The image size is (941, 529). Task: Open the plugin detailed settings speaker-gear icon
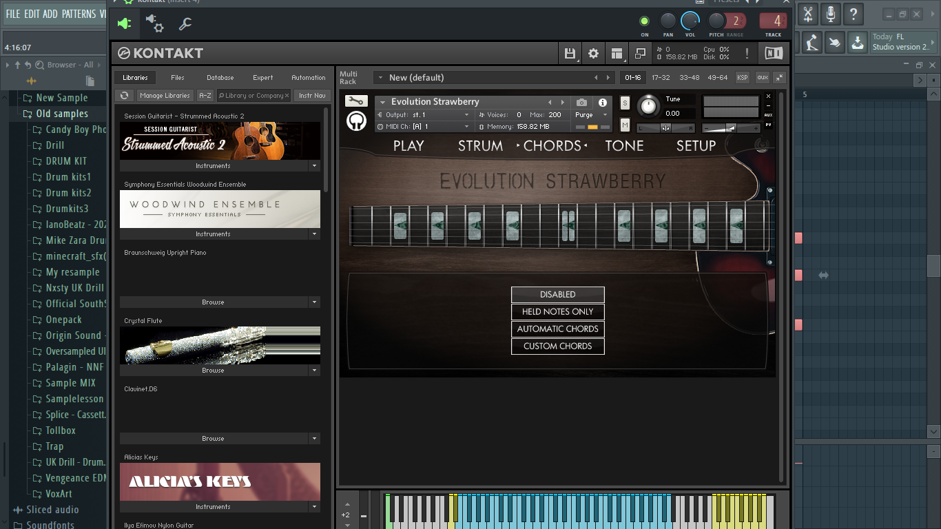(x=155, y=24)
